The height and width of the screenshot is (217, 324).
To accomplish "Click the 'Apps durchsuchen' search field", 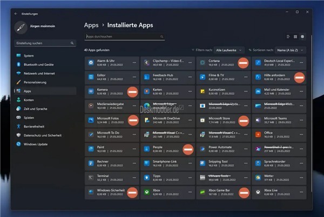I will tap(124, 37).
